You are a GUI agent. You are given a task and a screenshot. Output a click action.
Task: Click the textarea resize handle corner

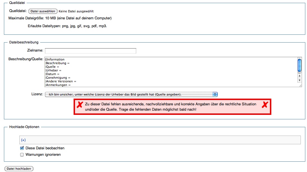(x=300, y=85)
